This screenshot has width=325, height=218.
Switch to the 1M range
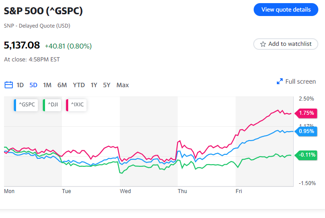(47, 85)
